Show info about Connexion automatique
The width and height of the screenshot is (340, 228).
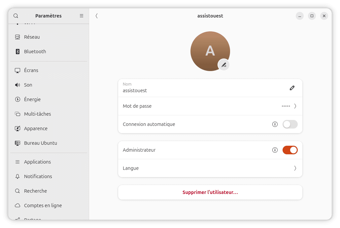coord(275,124)
